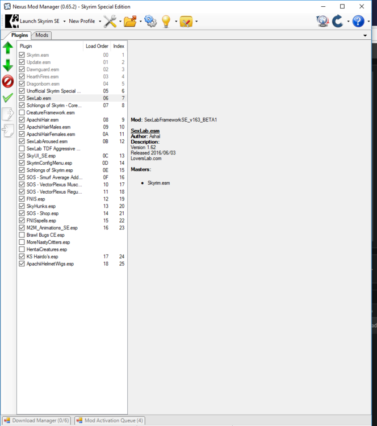Screen dimensions: 377x426
Task: Open the lightbulb icon dropdown arrow
Action: click(176, 22)
